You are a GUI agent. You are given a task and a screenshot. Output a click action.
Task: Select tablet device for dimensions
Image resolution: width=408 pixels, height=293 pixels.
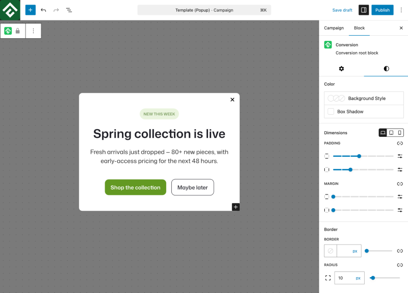coord(391,133)
